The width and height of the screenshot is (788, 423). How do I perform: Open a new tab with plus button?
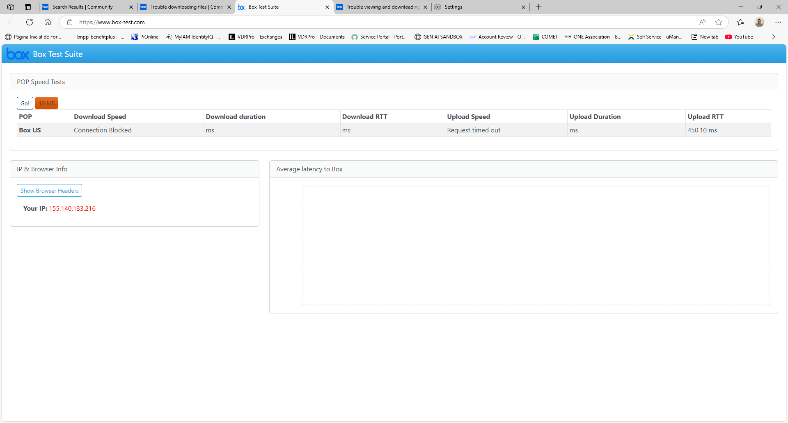(539, 7)
